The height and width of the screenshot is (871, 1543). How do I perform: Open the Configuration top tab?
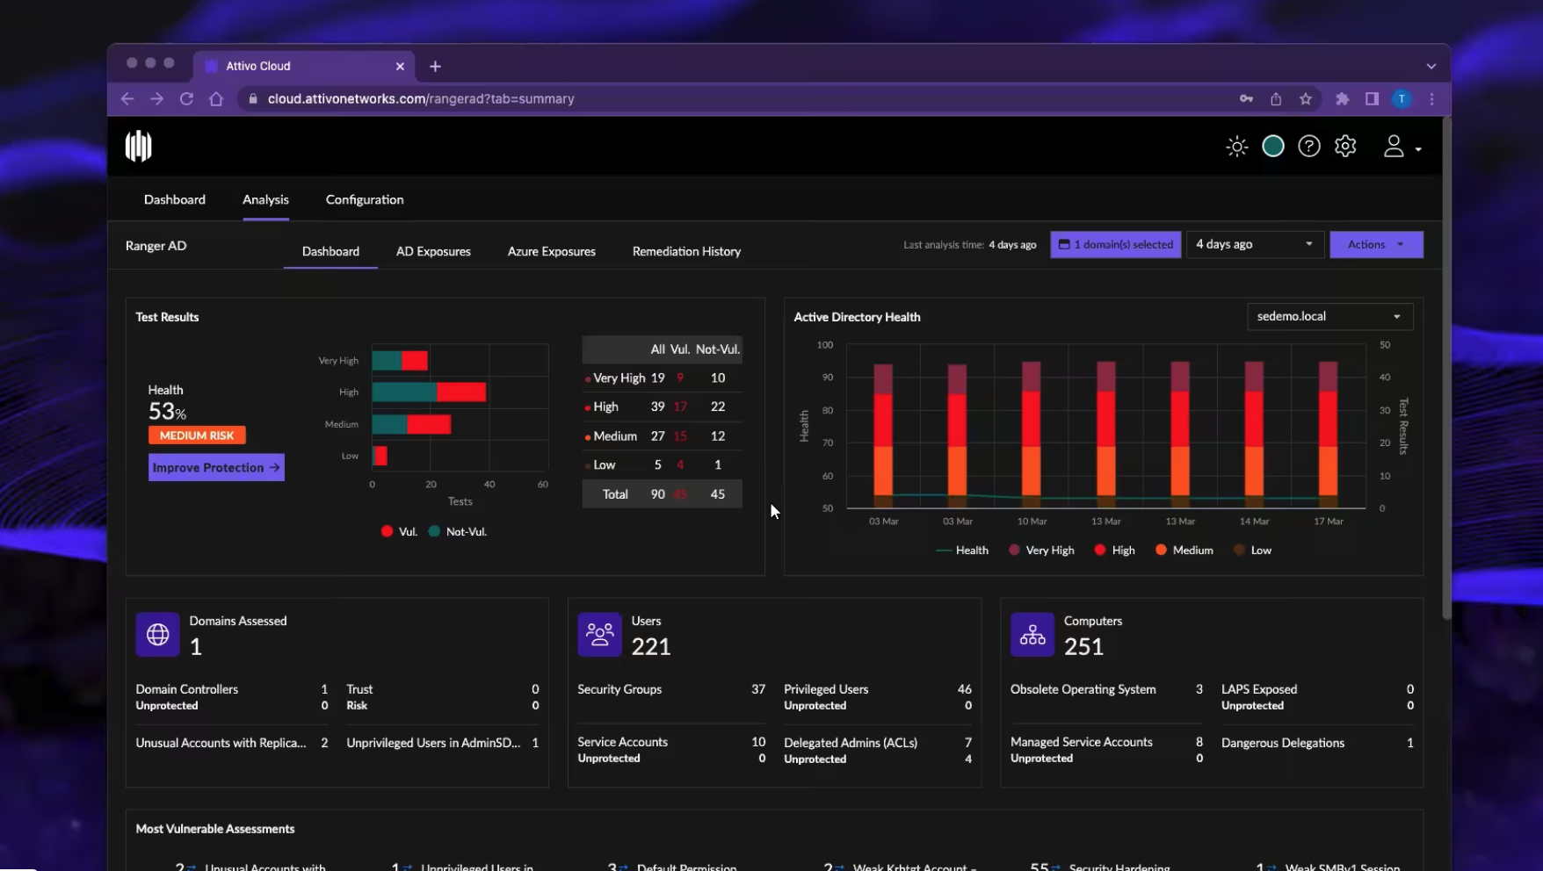tap(365, 200)
